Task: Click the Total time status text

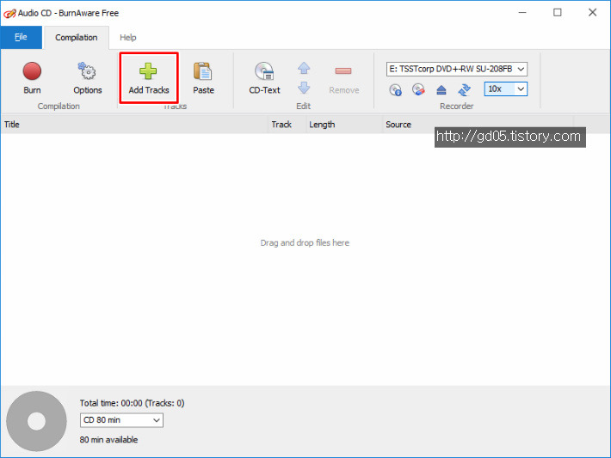Action: click(133, 403)
